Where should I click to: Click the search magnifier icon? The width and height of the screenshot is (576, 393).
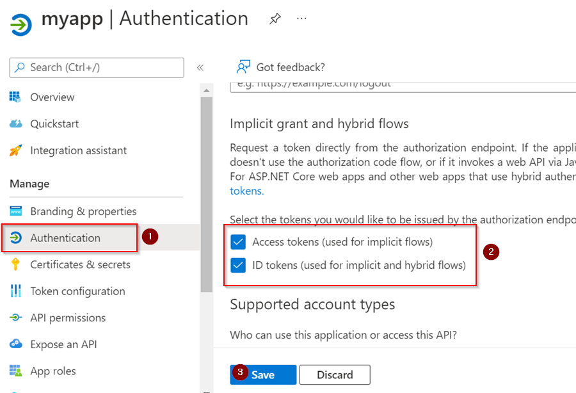click(19, 67)
